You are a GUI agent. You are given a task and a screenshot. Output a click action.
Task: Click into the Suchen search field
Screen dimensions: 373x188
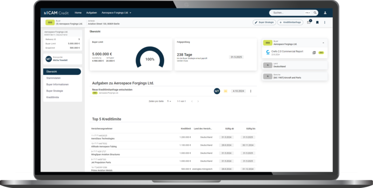pyautogui.click(x=288, y=13)
